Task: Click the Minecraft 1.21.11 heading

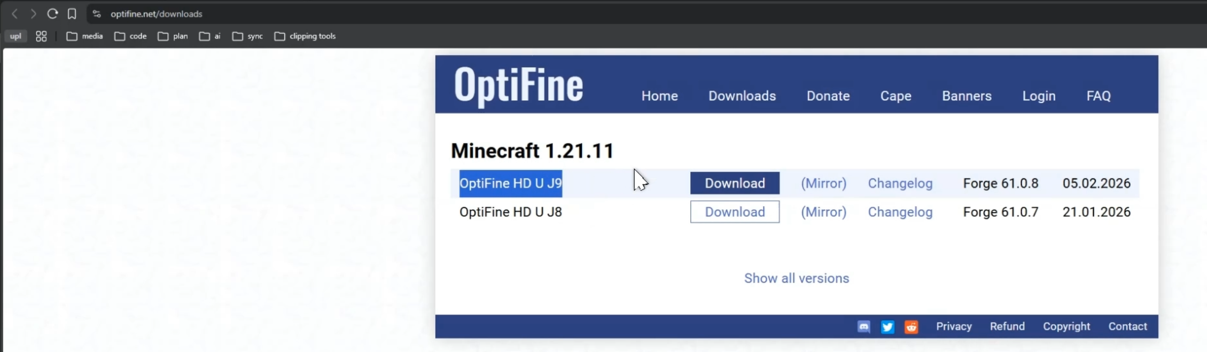Action: 532,151
